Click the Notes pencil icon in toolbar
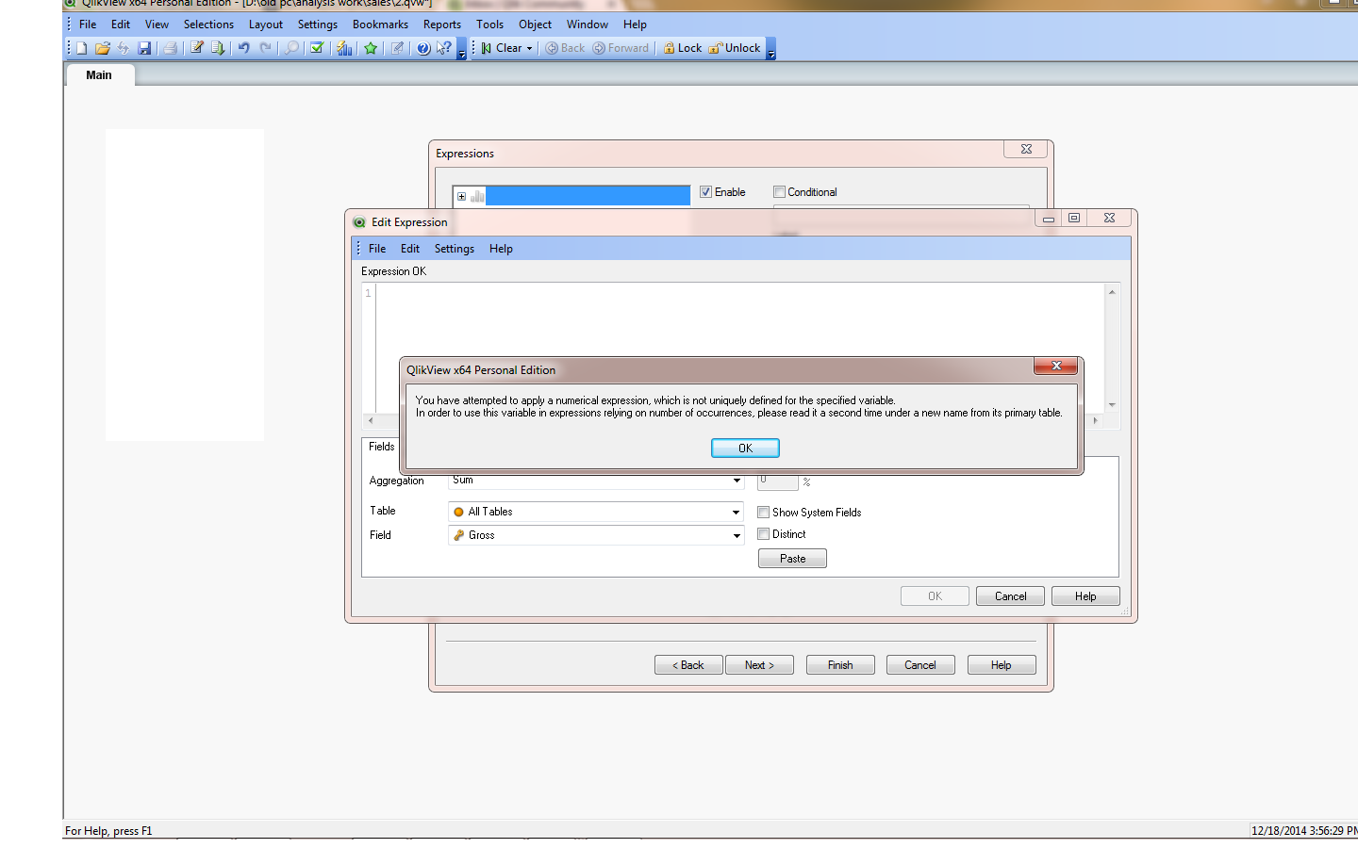 [x=398, y=48]
